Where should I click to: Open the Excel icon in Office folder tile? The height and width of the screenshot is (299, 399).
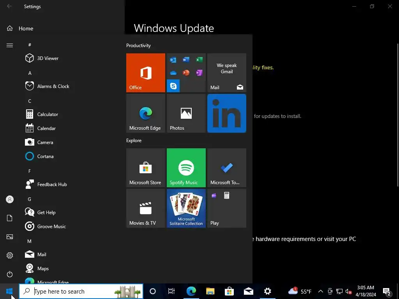(199, 60)
